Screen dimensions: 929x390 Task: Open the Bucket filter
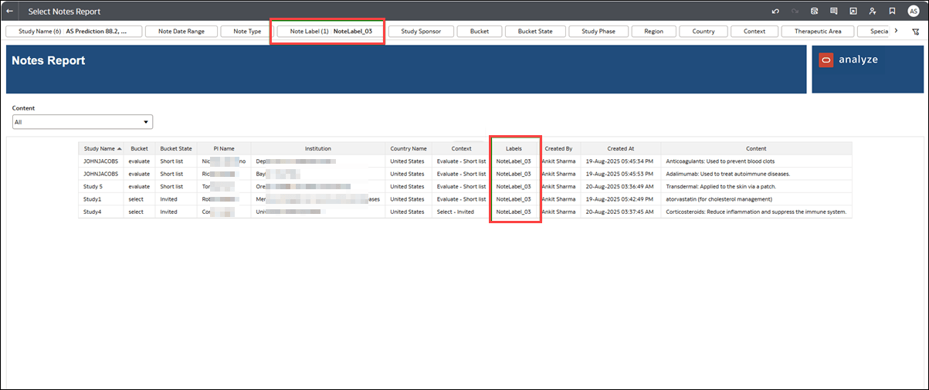coord(479,32)
